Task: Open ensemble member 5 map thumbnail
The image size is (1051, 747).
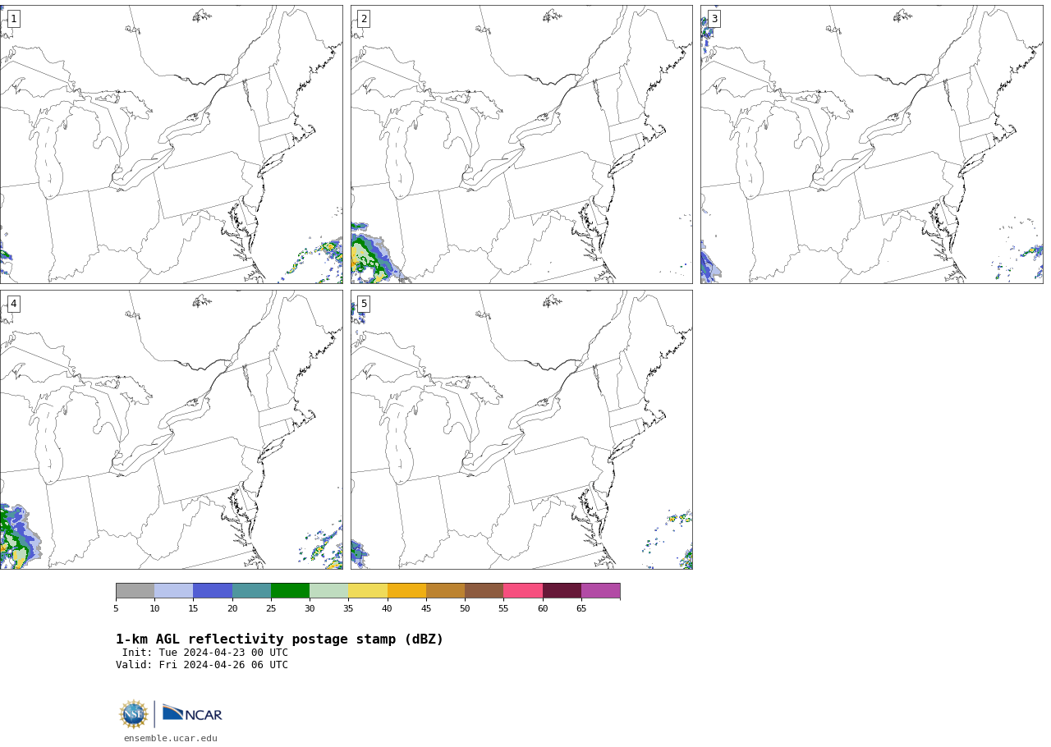Action: [x=521, y=429]
